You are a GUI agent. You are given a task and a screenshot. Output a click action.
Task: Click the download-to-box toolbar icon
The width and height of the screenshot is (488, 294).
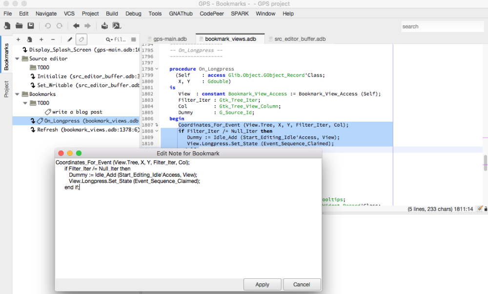[x=104, y=26]
